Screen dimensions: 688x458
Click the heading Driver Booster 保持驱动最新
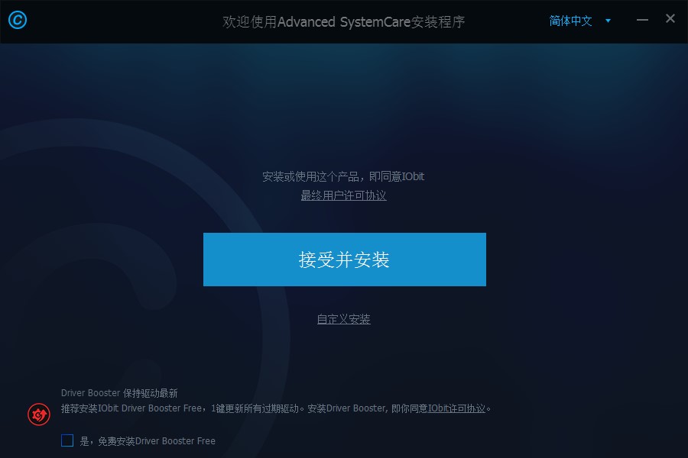(x=119, y=392)
